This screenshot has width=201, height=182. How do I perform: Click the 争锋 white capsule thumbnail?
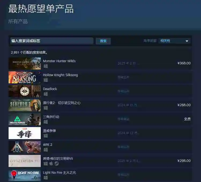click(x=25, y=133)
